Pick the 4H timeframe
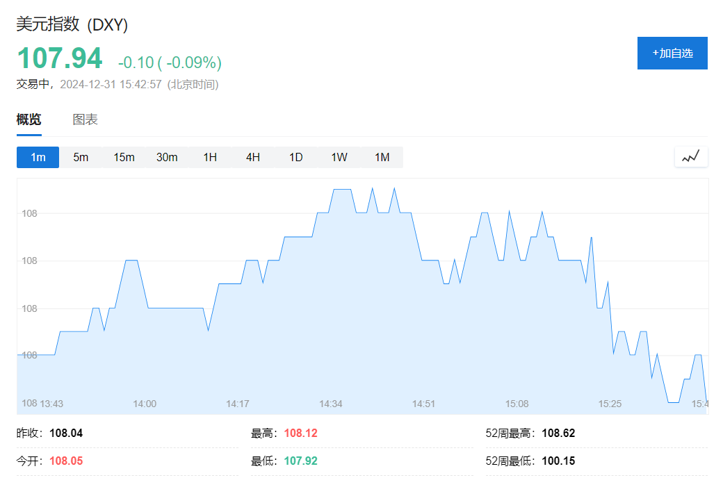 point(253,157)
